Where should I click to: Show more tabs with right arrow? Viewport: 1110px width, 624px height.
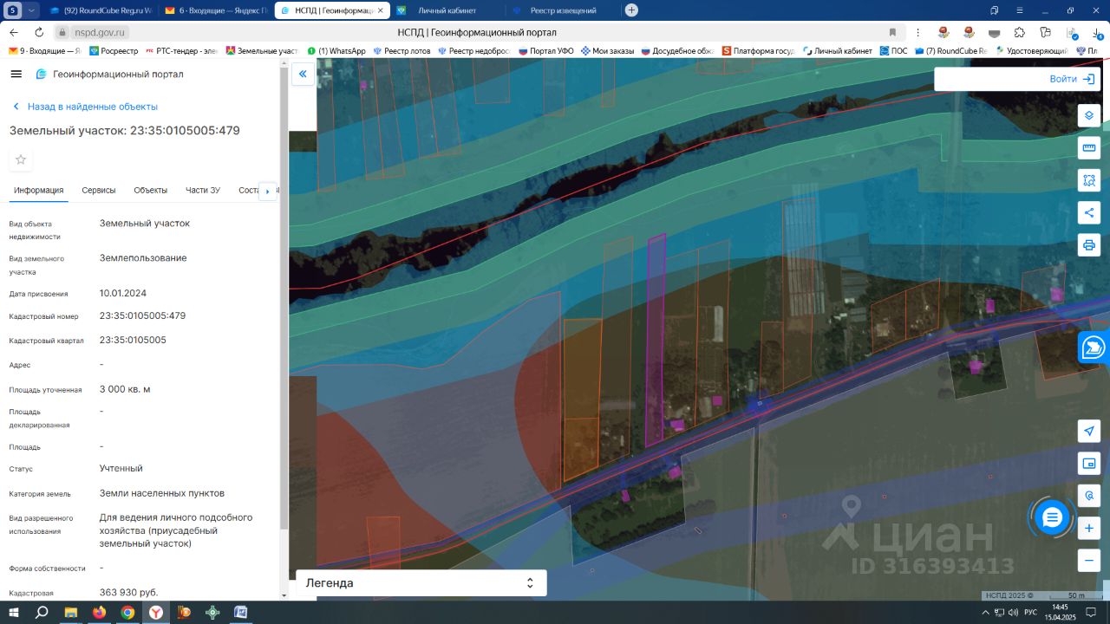click(x=268, y=191)
